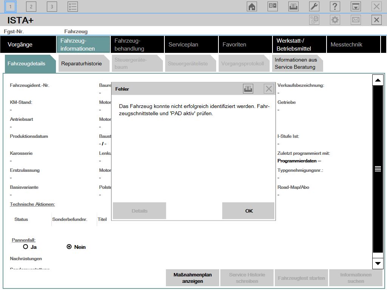Click the Status column header
This screenshot has width=387, height=290.
(21, 219)
